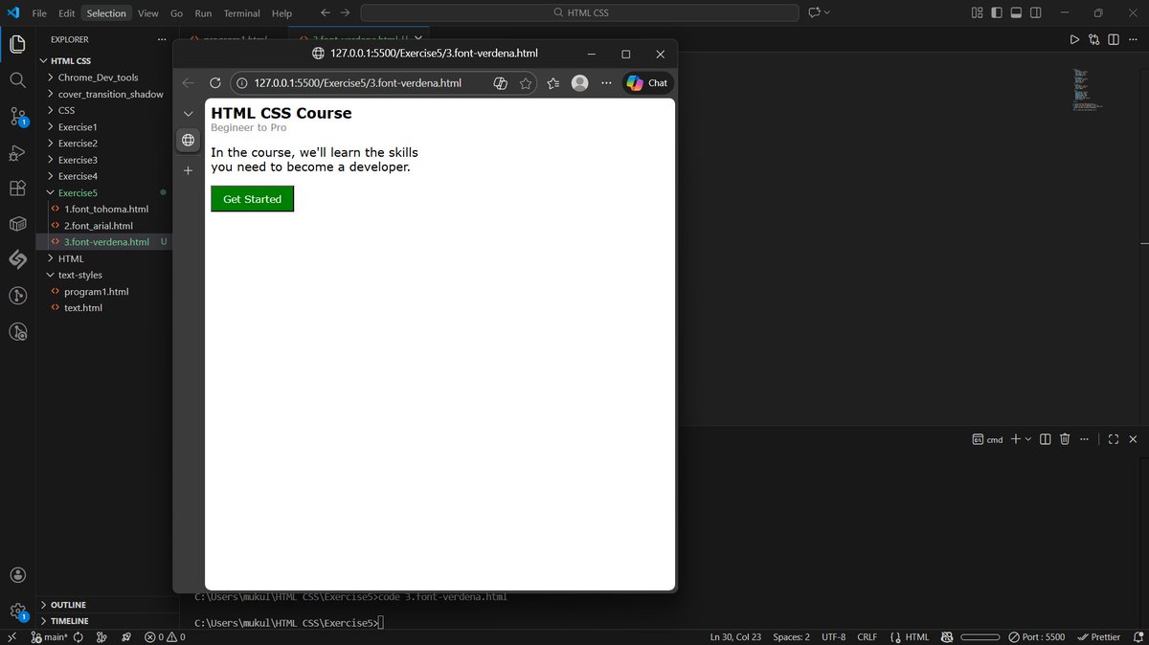Image resolution: width=1149 pixels, height=645 pixels.
Task: Click the profile avatar in browser
Action: pos(579,83)
